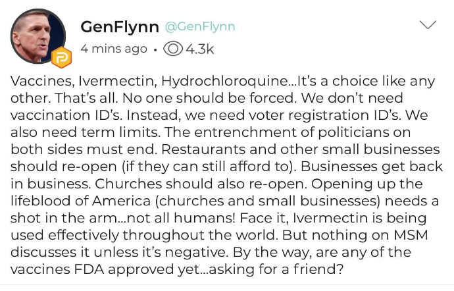Click the eye views icon
This screenshot has width=454, height=291.
coord(176,49)
